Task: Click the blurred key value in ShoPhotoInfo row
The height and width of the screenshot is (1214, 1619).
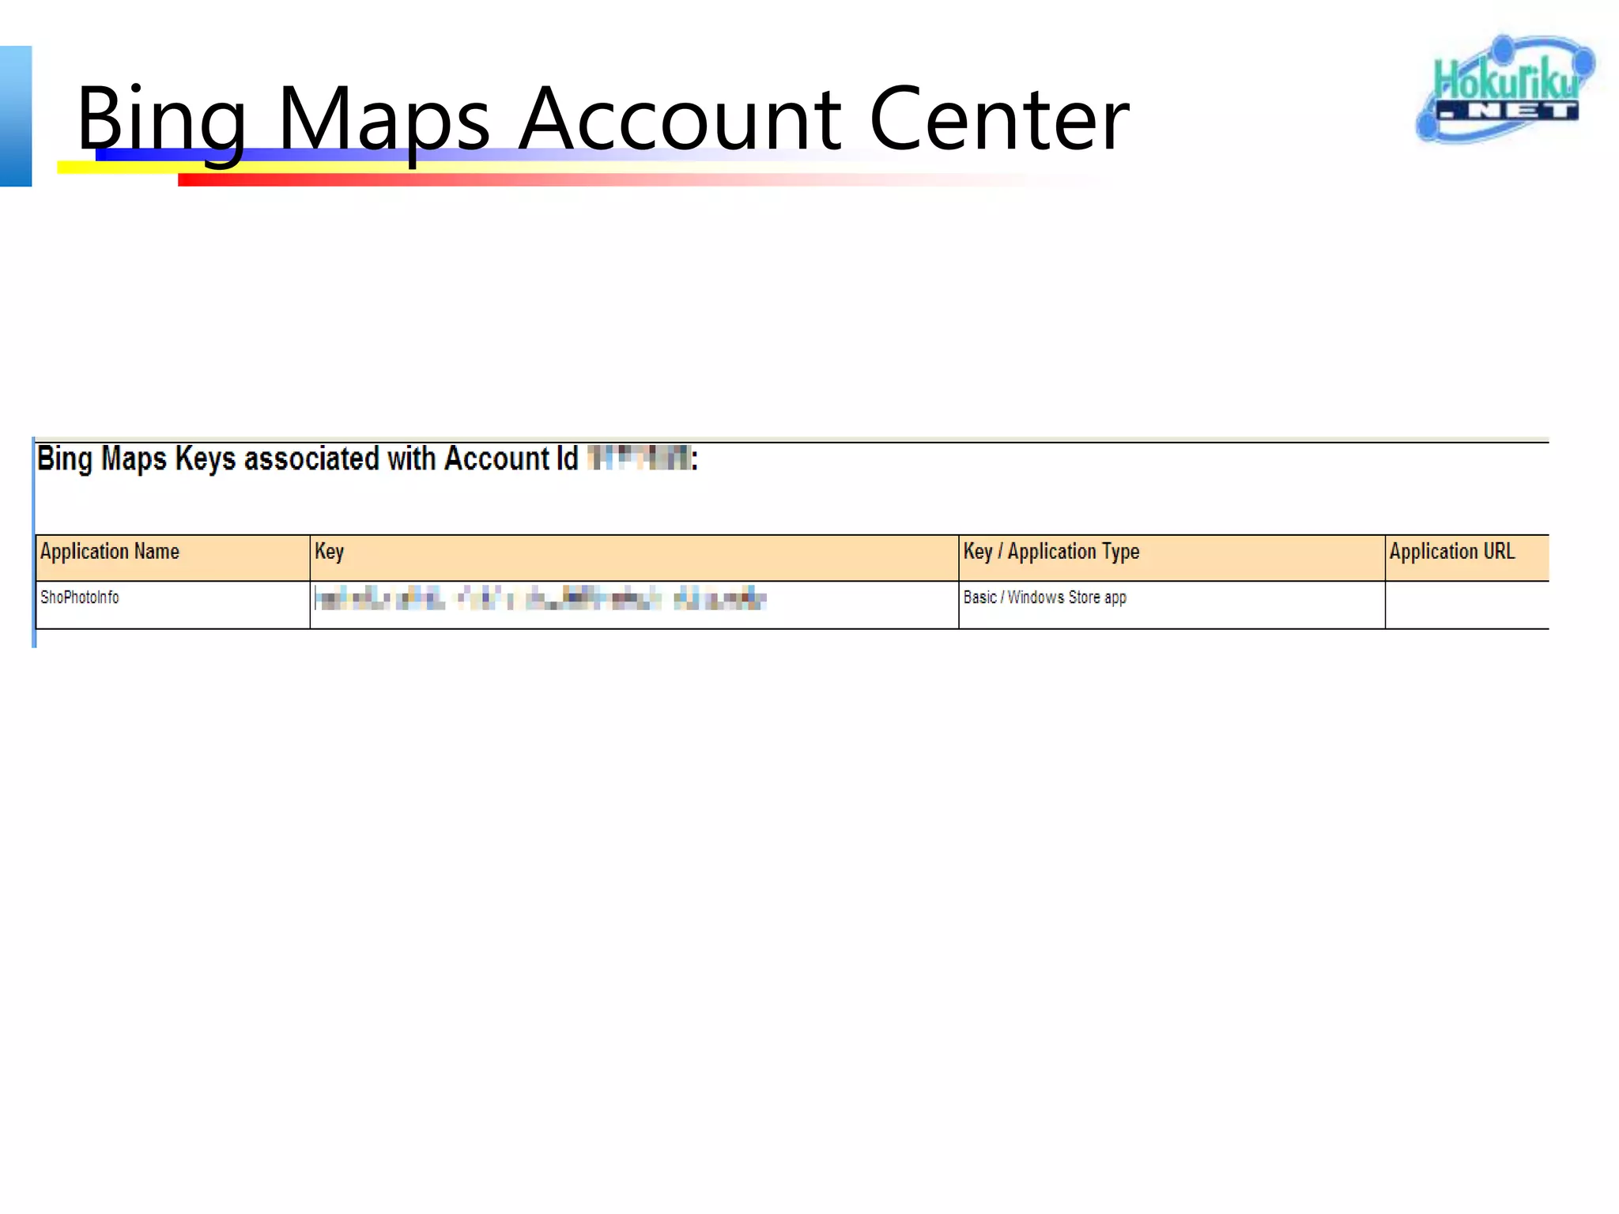Action: tap(541, 598)
